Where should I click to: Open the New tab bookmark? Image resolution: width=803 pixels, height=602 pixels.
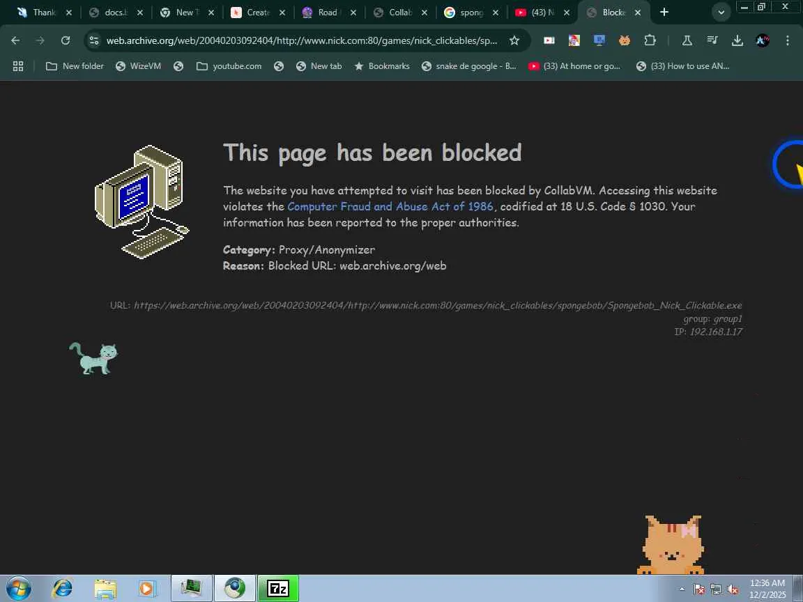(x=319, y=66)
